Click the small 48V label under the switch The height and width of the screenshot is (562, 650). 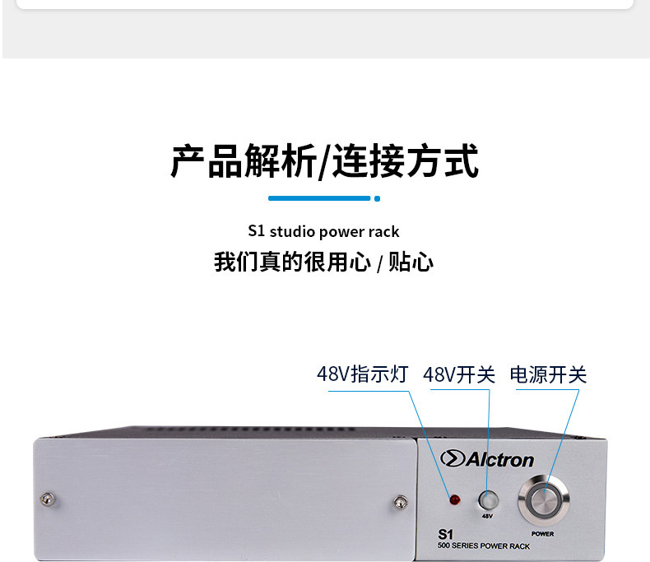click(x=487, y=516)
